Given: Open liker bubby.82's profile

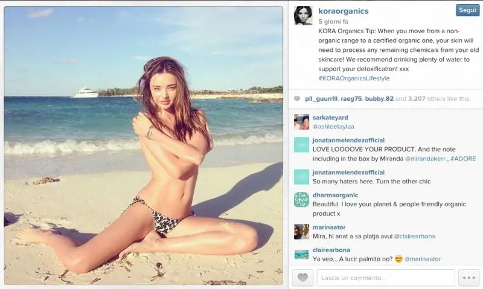Looking at the screenshot, I should pos(379,99).
